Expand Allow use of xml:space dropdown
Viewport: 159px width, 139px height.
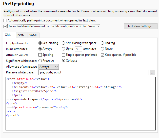click(x=48, y=67)
